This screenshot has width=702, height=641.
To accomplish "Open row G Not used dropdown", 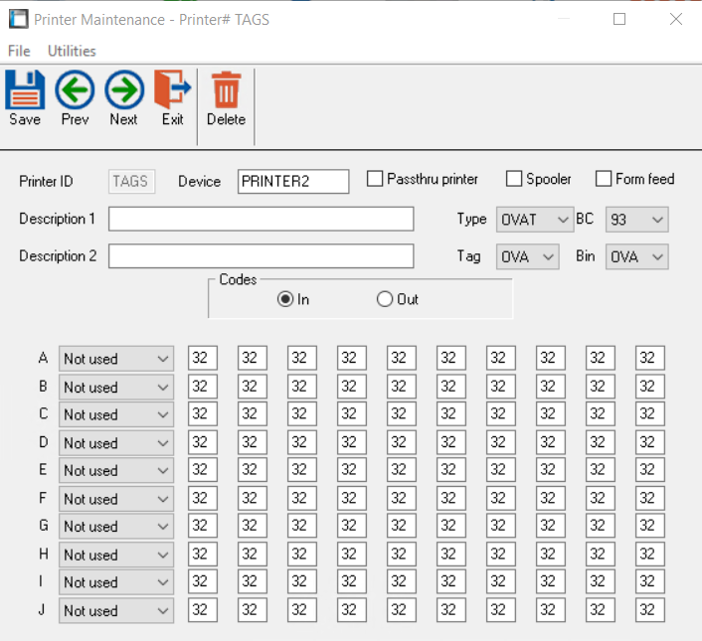I will (x=116, y=526).
